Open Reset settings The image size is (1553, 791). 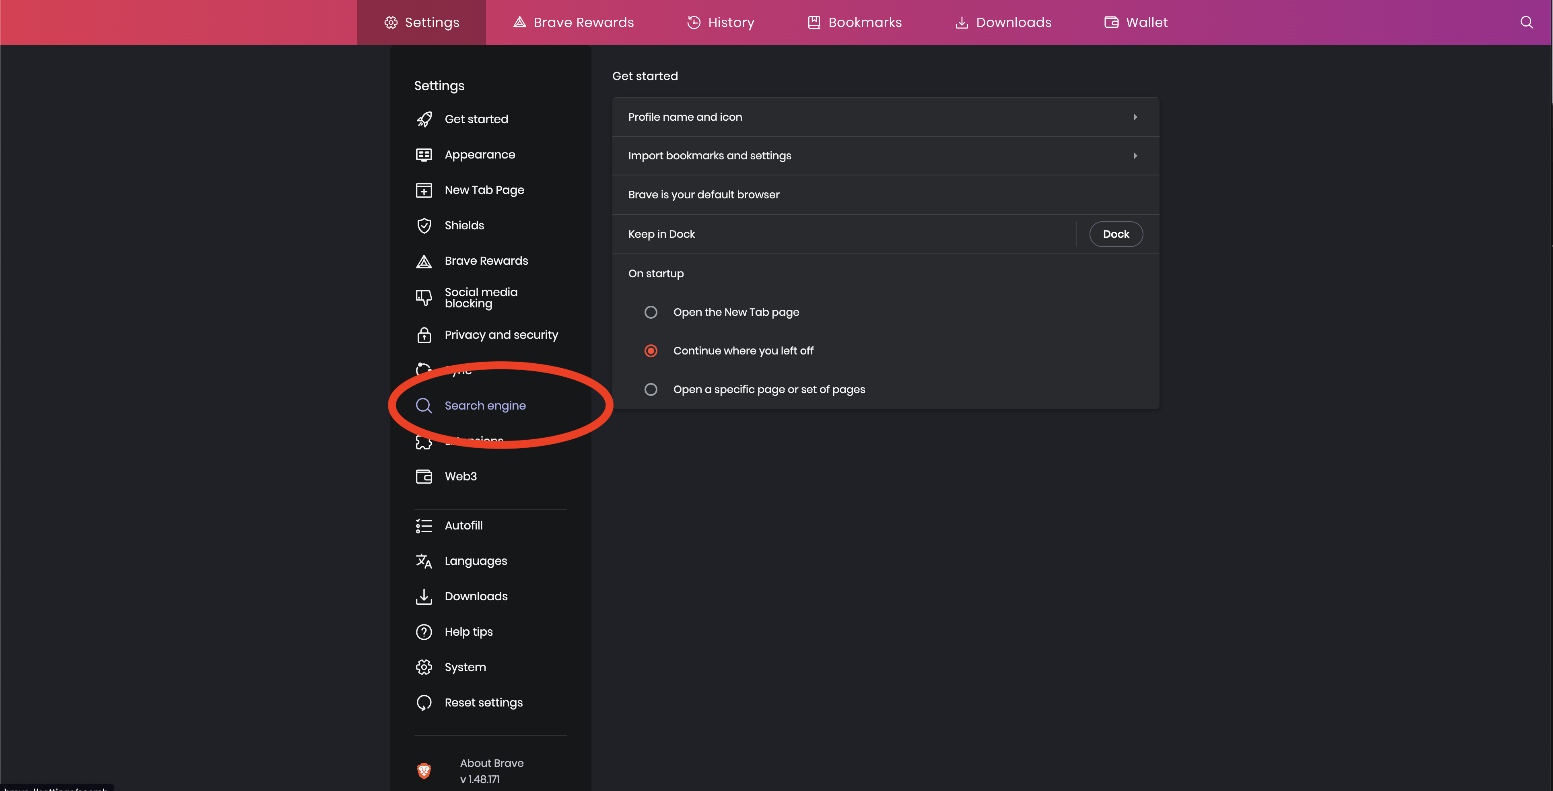(484, 702)
